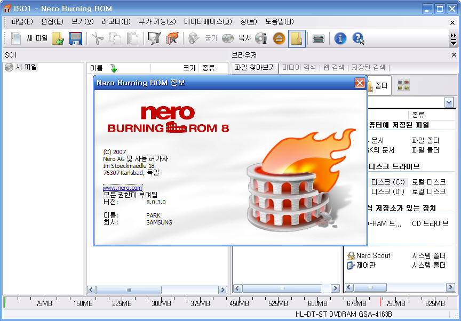Click browser folder pane scroll right arrow
This screenshot has height=321, width=461.
coord(335,288)
